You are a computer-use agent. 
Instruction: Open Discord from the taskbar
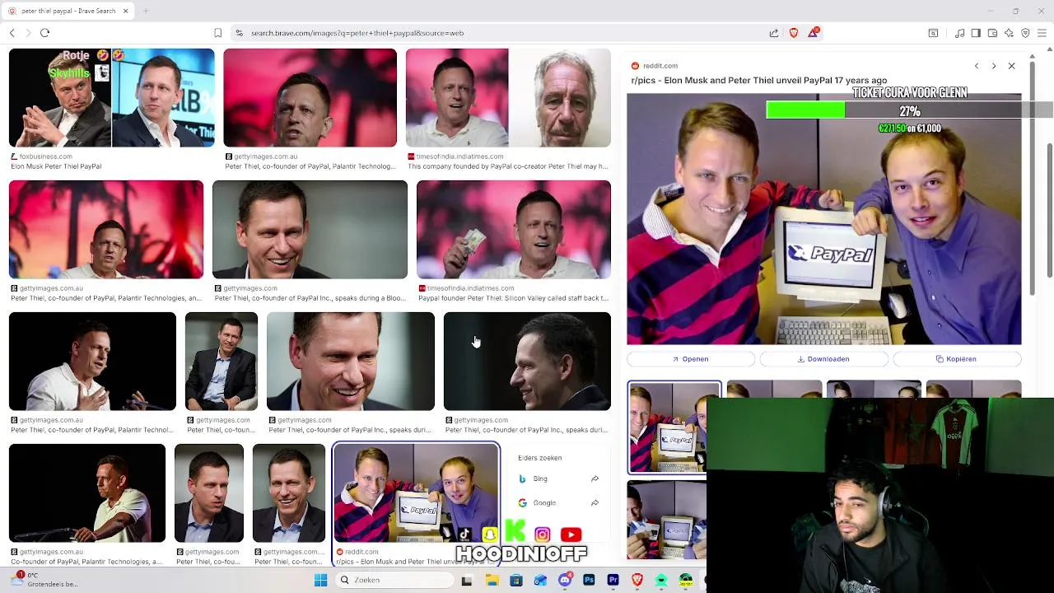[x=565, y=580]
